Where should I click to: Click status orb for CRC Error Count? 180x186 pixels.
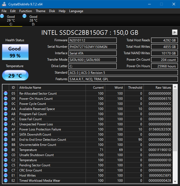[6, 170]
